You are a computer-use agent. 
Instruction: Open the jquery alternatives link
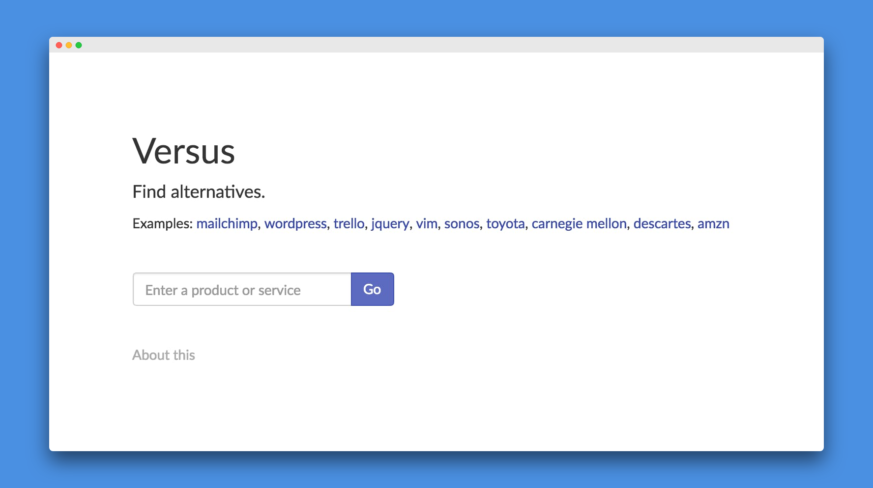point(390,224)
